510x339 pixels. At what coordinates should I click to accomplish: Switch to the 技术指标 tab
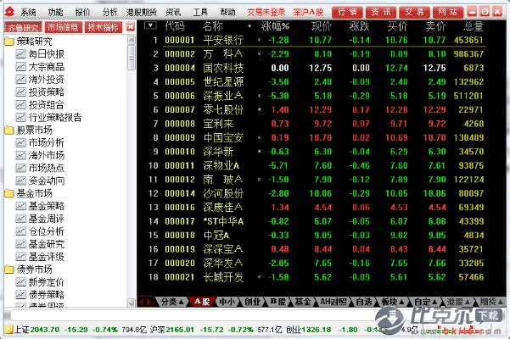pyautogui.click(x=103, y=27)
